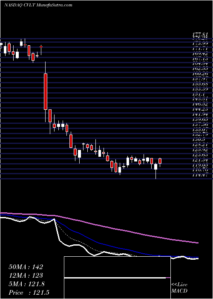
Task: Click the NASDAQ CVLT chart title
Action: 38,5
